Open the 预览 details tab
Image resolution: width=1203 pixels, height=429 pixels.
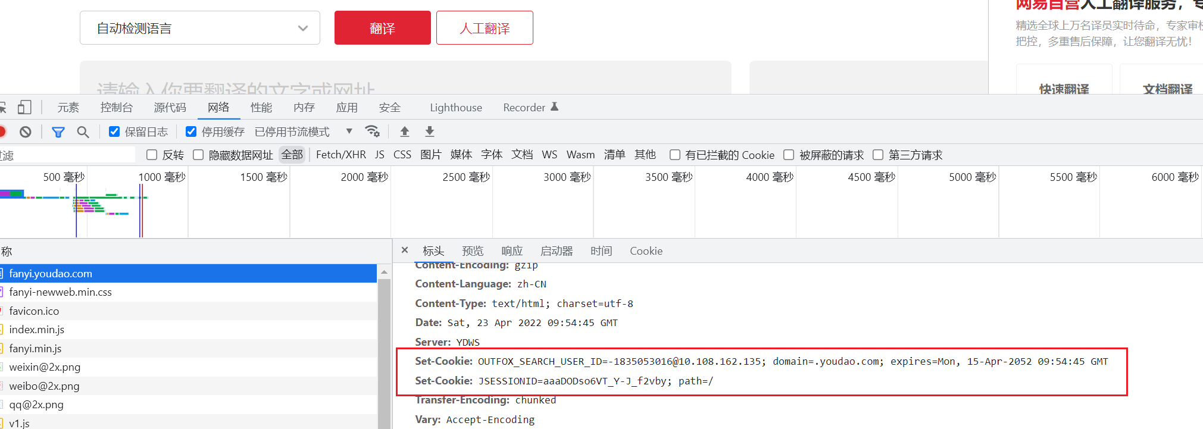[x=473, y=250]
